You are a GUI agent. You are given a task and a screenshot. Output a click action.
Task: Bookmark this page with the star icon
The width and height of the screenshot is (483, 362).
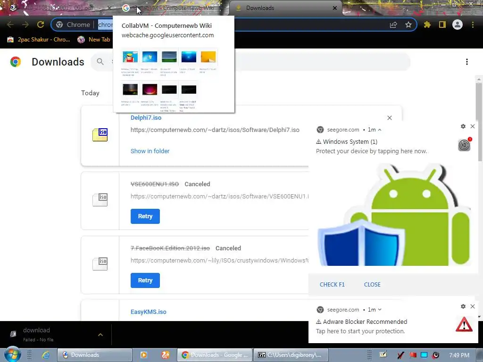[408, 25]
